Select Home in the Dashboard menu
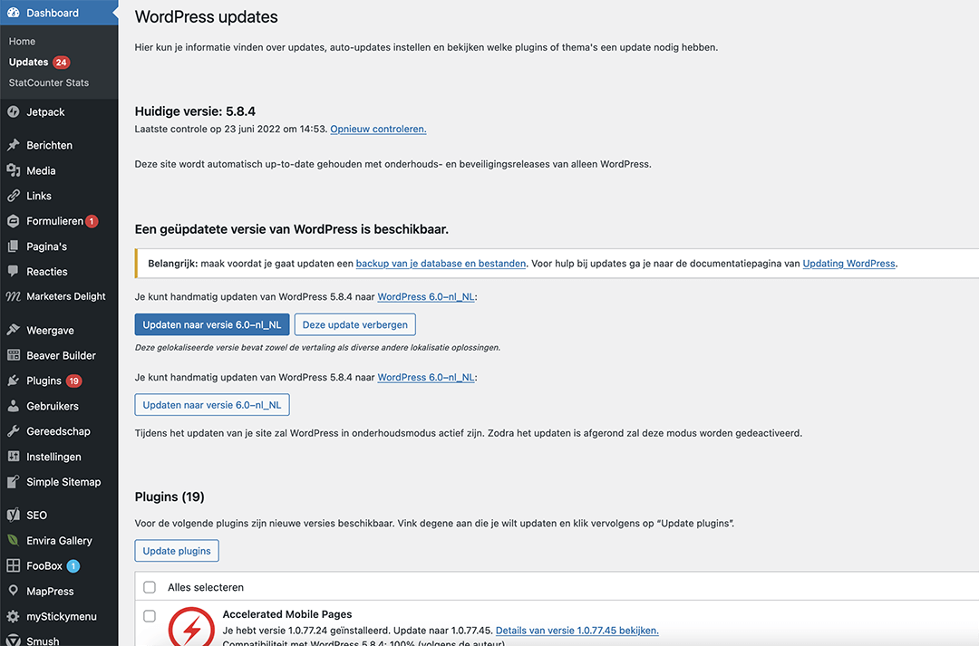This screenshot has height=646, width=979. (22, 41)
